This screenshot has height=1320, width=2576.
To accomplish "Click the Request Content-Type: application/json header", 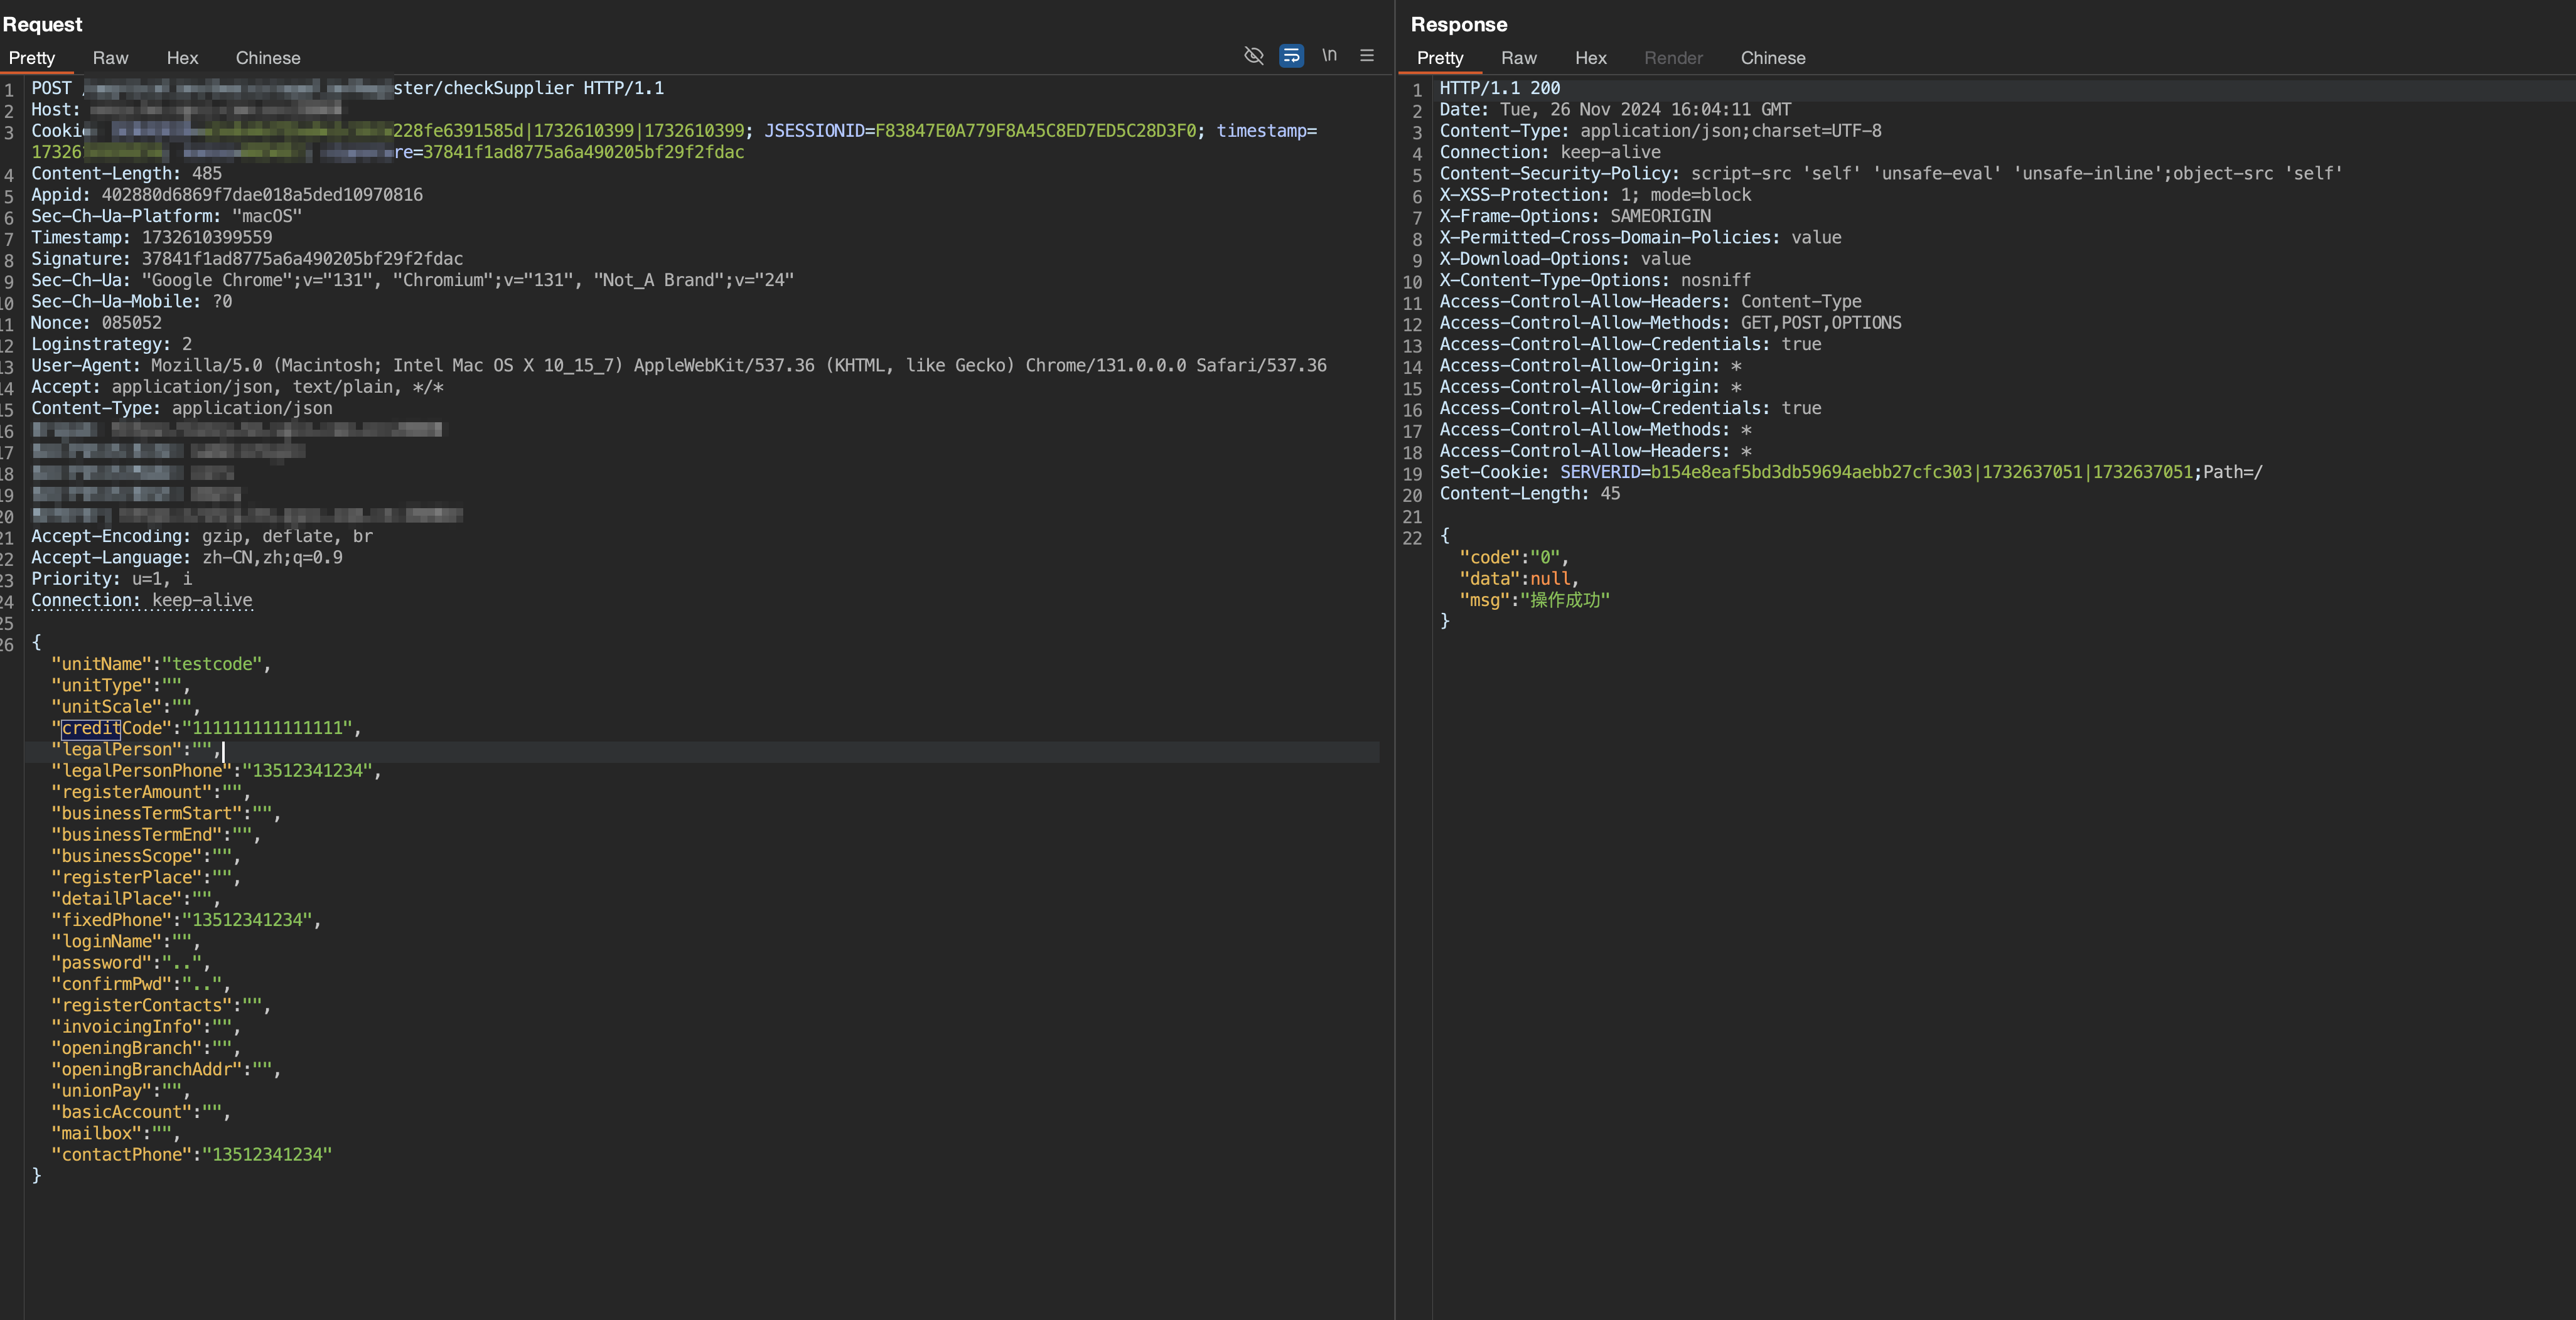I will tap(182, 408).
